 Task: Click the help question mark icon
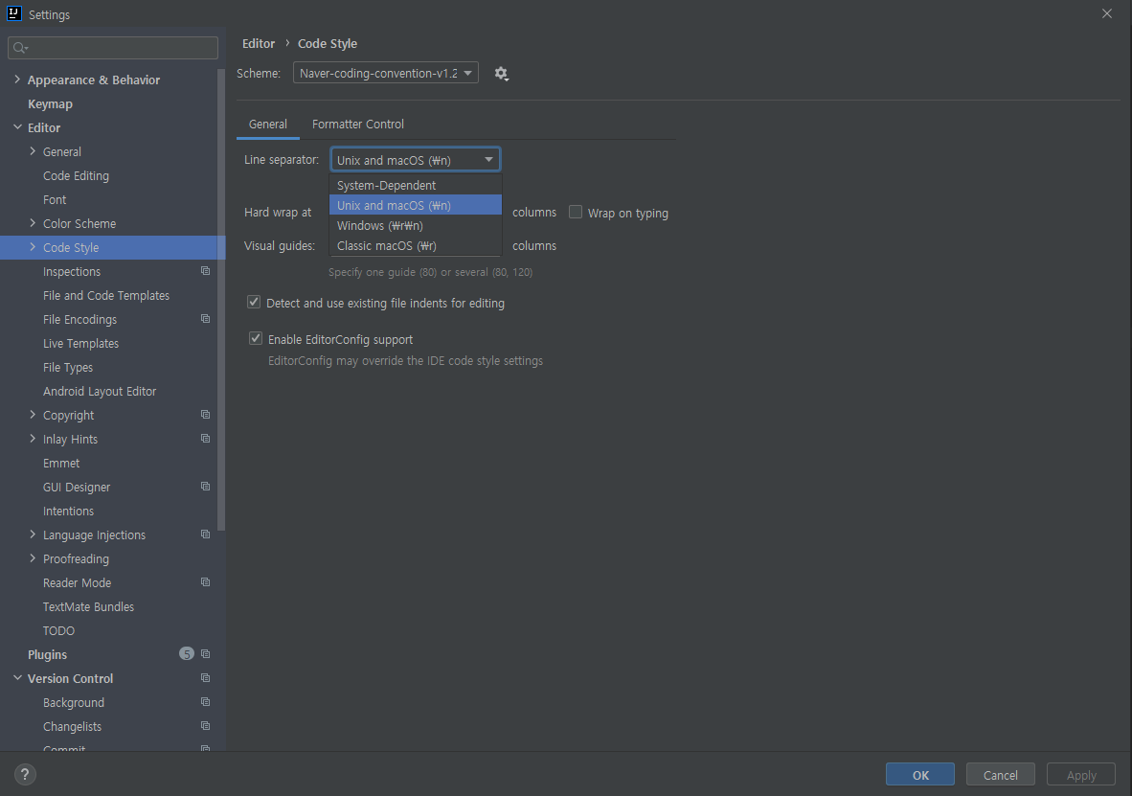(x=25, y=774)
